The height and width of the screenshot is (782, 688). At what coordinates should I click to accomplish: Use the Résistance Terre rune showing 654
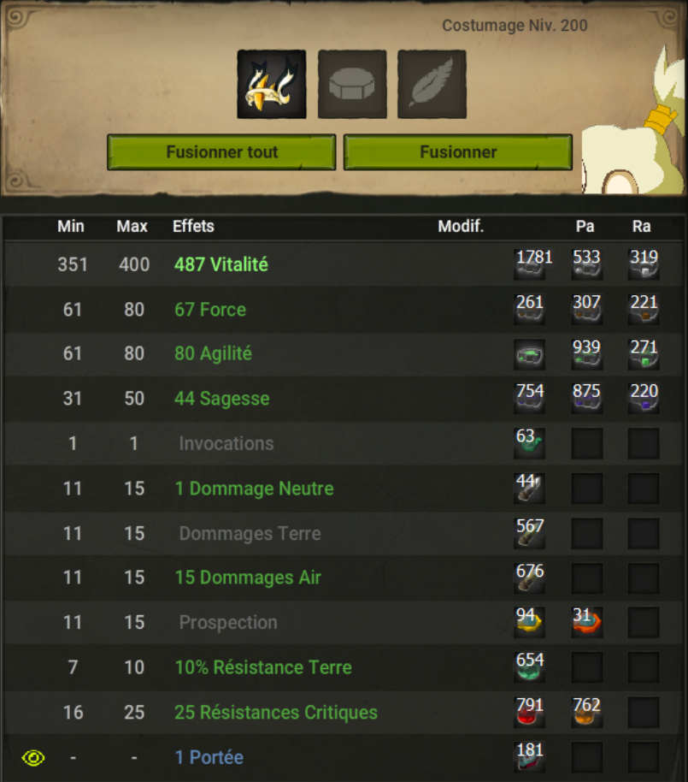530,667
